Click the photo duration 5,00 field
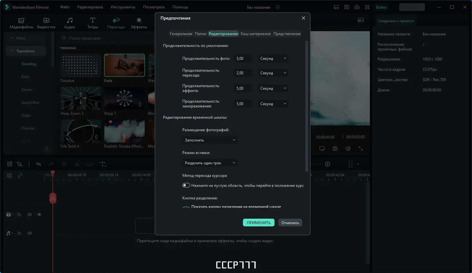The height and width of the screenshot is (273, 472). (x=243, y=59)
